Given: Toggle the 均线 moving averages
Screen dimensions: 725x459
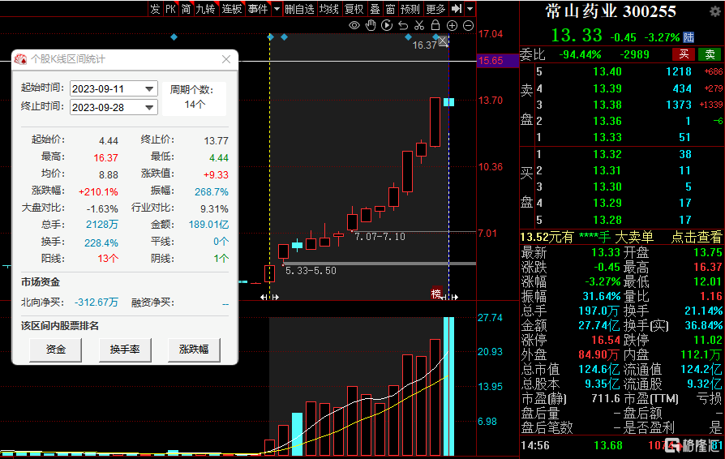Looking at the screenshot, I should tap(329, 9).
